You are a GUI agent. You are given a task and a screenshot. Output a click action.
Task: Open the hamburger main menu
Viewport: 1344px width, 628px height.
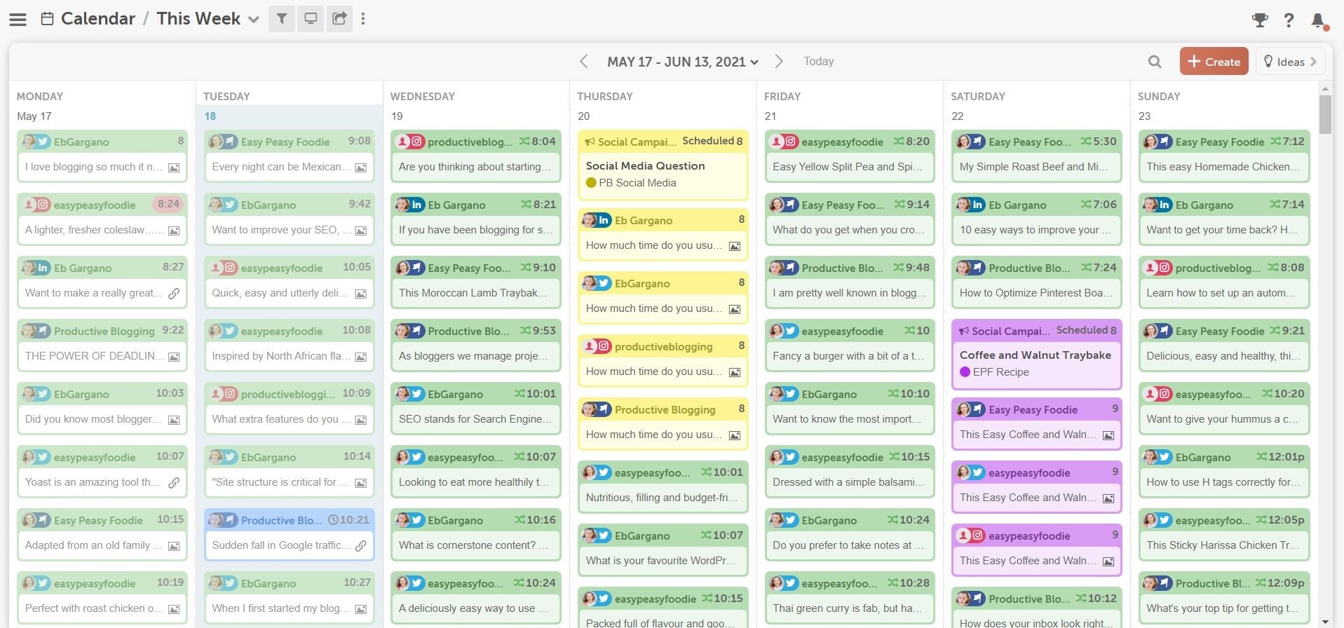coord(18,19)
